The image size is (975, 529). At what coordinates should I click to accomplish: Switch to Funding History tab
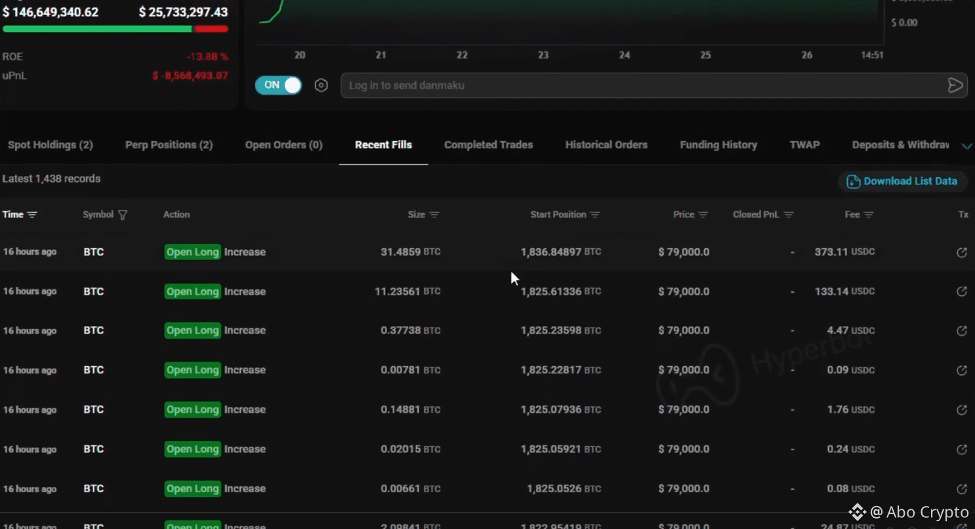718,145
